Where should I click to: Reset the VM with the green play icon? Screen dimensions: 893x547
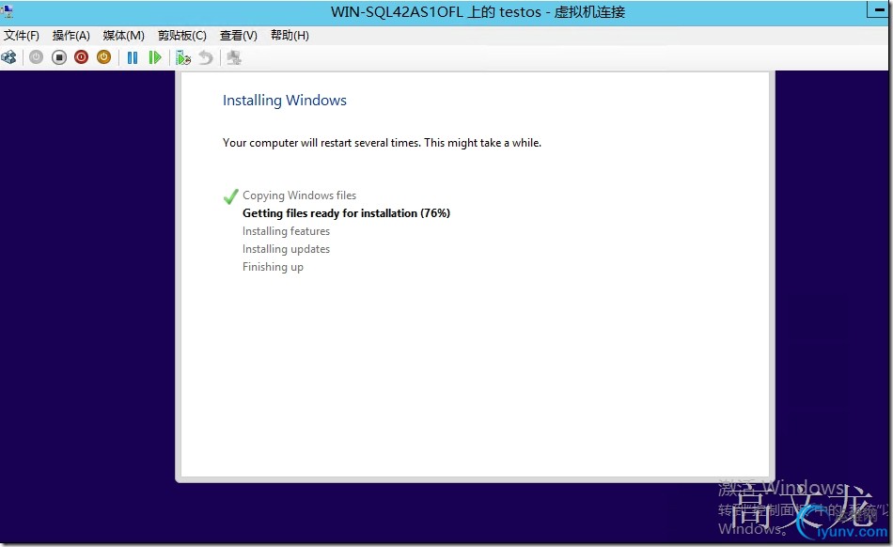pyautogui.click(x=155, y=57)
